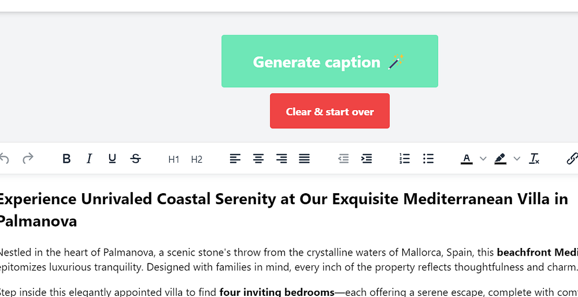578x297 pixels.
Task: Apply strikethrough formatting
Action: [x=135, y=159]
